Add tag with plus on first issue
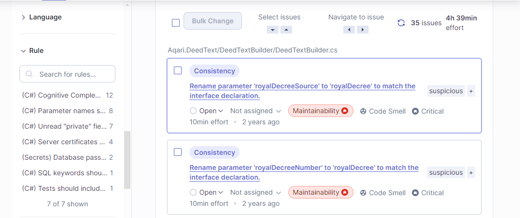The height and width of the screenshot is (218, 520). coord(471,91)
